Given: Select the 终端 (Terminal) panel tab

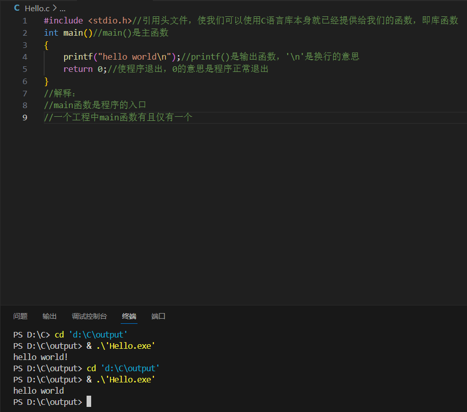Looking at the screenshot, I should [129, 316].
